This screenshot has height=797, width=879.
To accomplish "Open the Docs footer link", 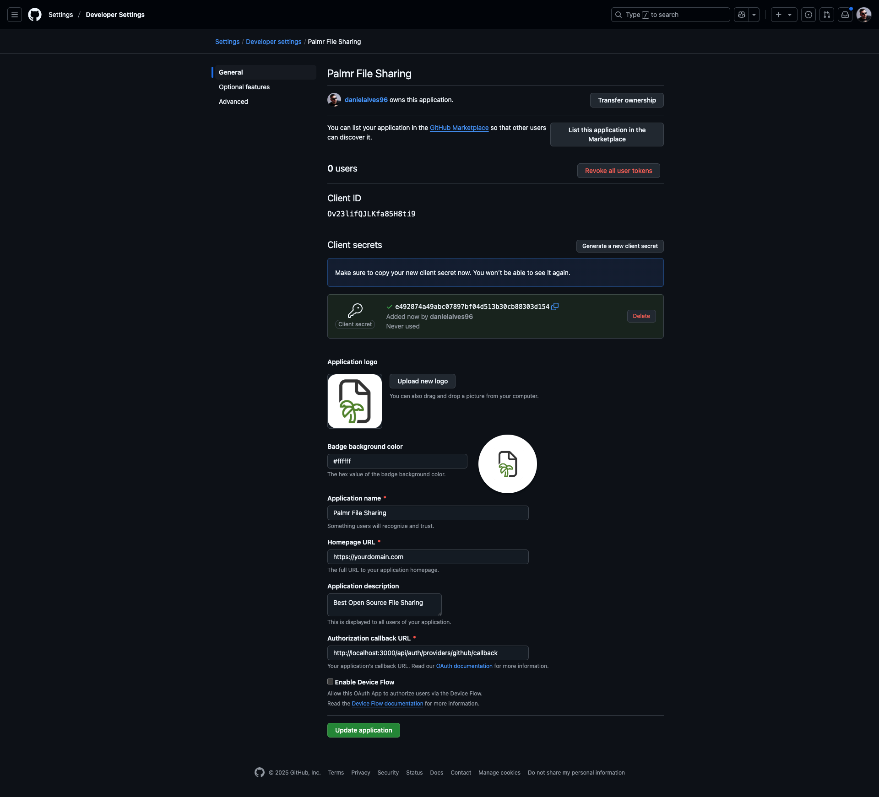I will coord(436,773).
